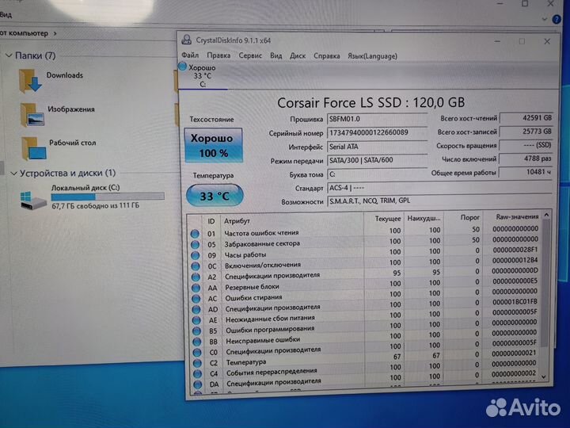This screenshot has height=428, width=570.
Task: Click the status circle for attribute BB
Action: click(196, 342)
